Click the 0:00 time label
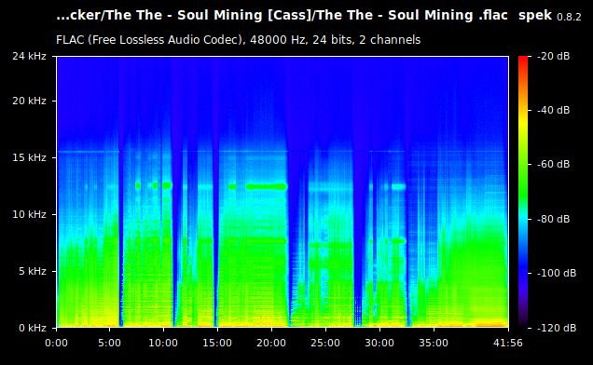 coord(56,343)
